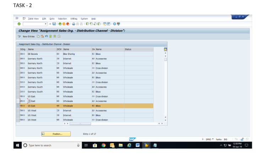Open File Explorer from taskbar
The width and height of the screenshot is (267, 161).
point(121,145)
